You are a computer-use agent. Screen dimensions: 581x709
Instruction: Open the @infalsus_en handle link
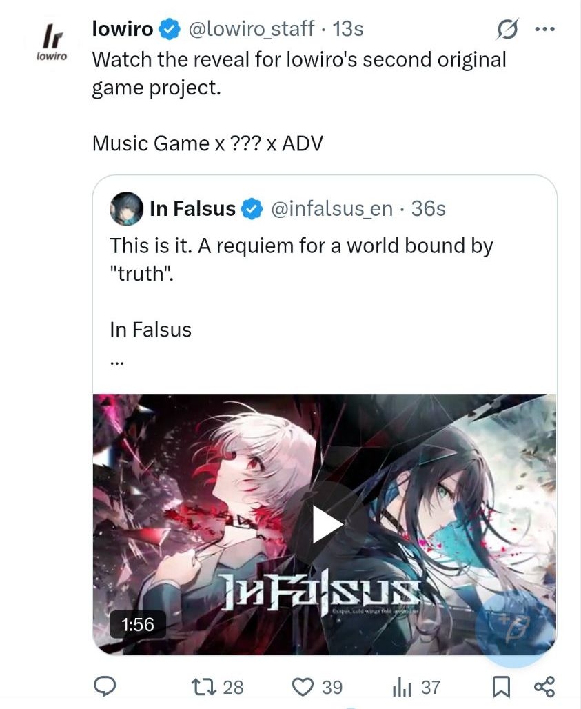[332, 209]
